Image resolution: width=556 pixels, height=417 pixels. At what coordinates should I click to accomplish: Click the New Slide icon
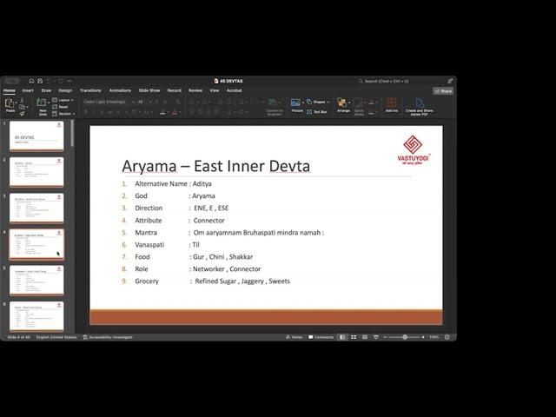point(42,103)
